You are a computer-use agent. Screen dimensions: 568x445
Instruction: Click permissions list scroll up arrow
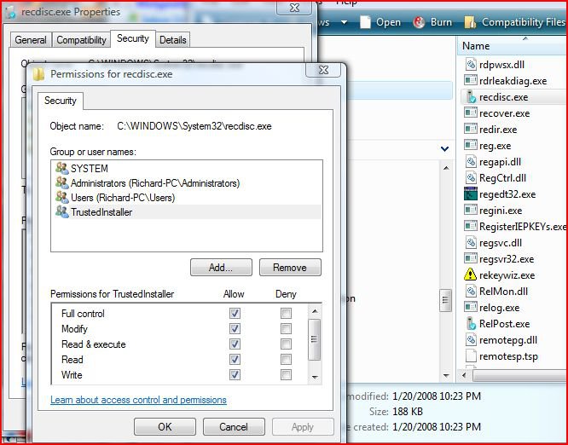(x=315, y=311)
